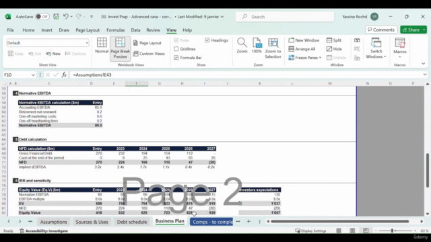
Task: Click Page Break Preview status bar icon
Action: [366, 231]
